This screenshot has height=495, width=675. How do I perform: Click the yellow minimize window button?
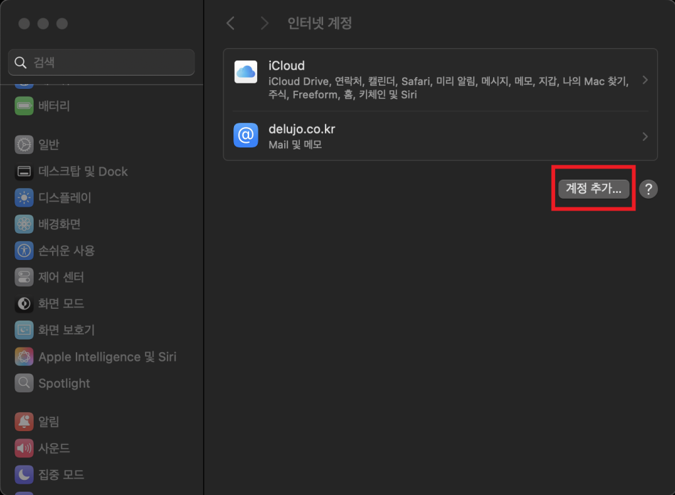coord(43,24)
